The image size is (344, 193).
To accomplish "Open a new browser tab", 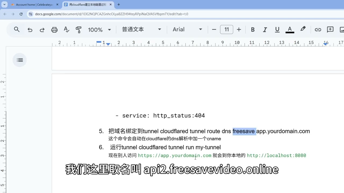I will tap(119, 5).
